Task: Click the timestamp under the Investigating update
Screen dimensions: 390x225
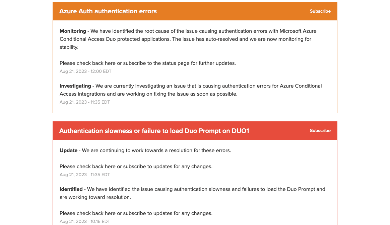Action: click(85, 102)
